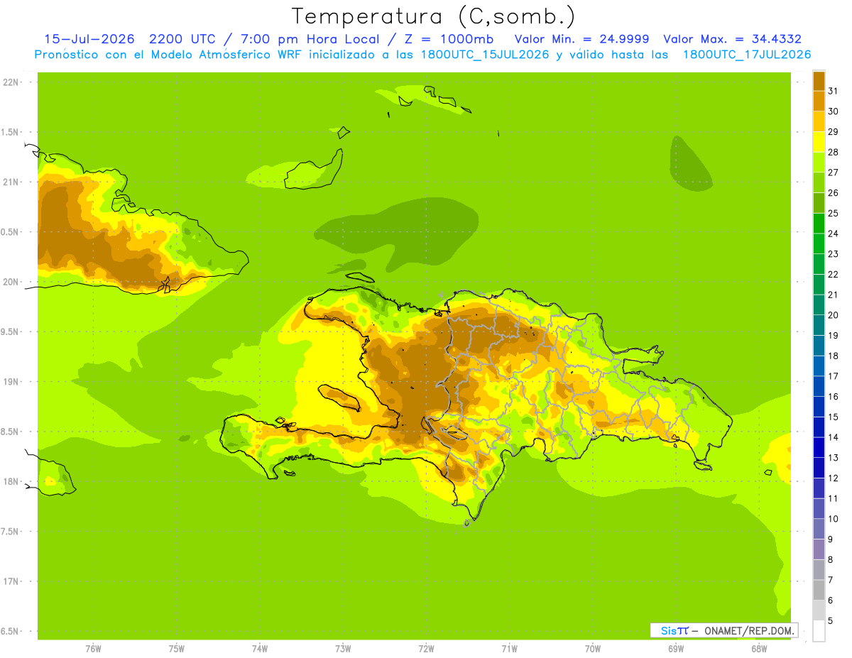
Task: Click the legend value "28"
Action: pos(834,152)
